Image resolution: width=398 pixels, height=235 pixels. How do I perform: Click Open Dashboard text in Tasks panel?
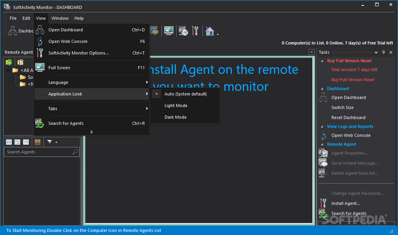[348, 97]
